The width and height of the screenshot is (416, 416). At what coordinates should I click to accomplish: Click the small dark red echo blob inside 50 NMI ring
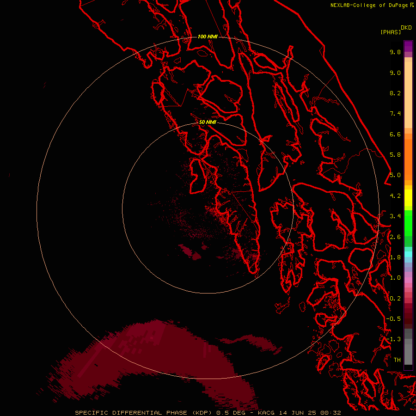click(196, 256)
